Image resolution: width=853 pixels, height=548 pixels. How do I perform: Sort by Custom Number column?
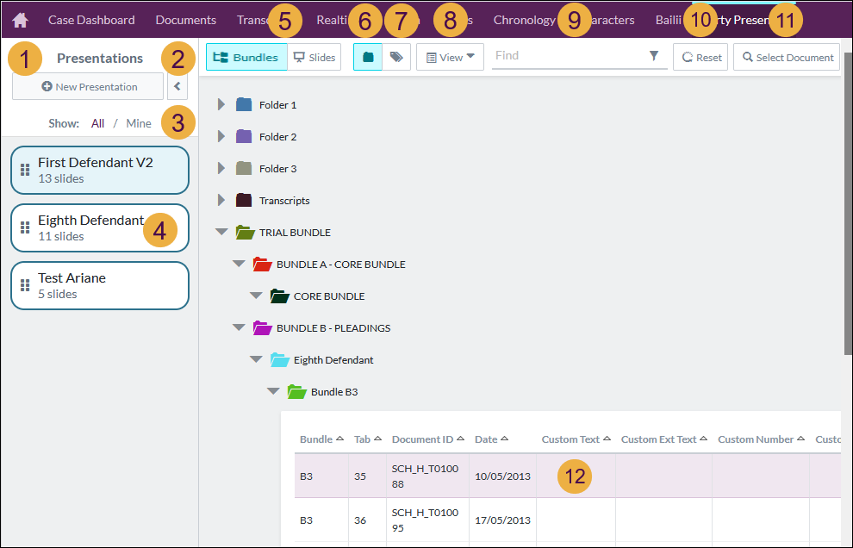[761, 439]
